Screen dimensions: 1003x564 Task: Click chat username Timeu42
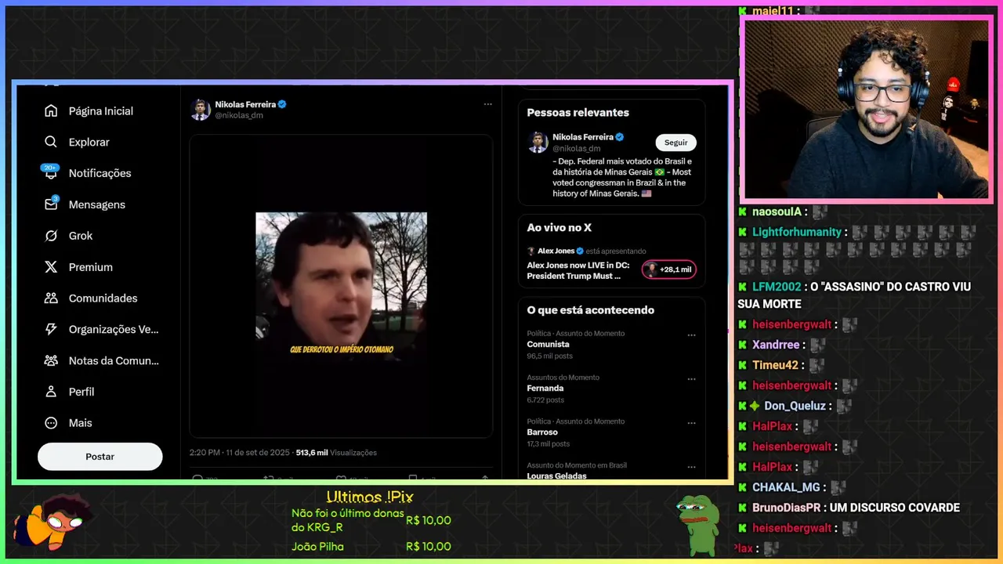coord(775,365)
